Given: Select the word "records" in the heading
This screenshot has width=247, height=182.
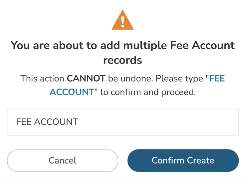Looking at the screenshot, I should pyautogui.click(x=122, y=61).
